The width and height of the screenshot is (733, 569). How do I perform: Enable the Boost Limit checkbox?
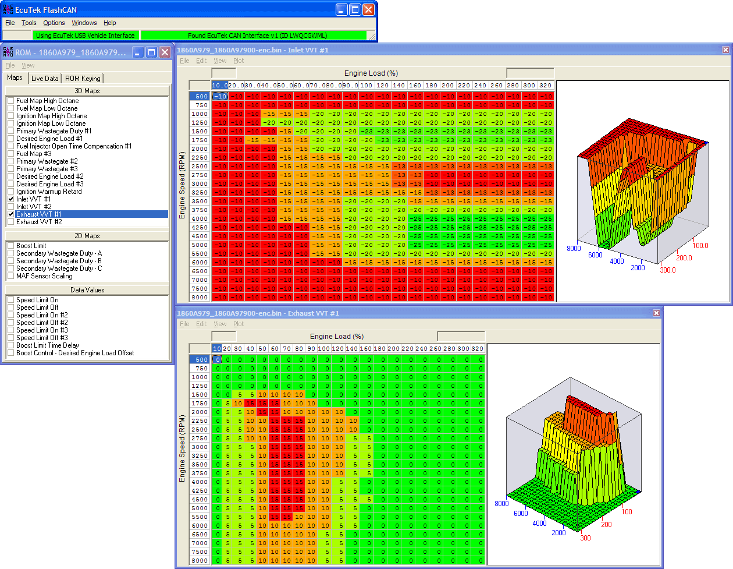(x=11, y=246)
